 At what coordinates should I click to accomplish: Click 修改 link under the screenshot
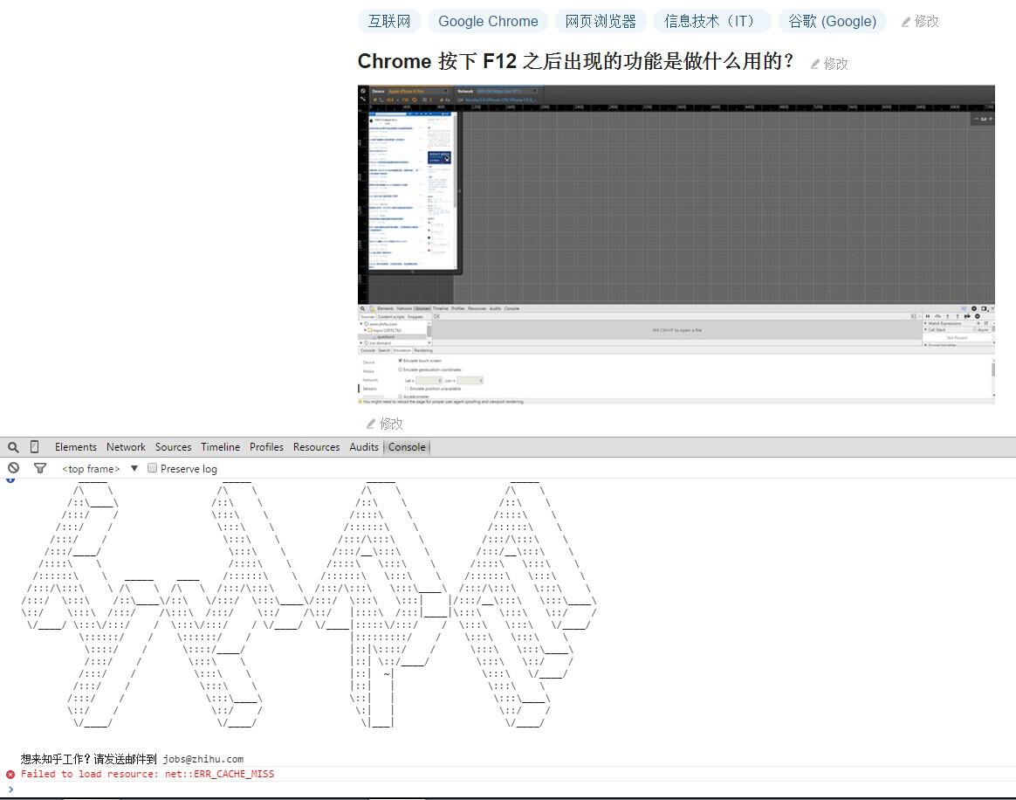(x=391, y=424)
